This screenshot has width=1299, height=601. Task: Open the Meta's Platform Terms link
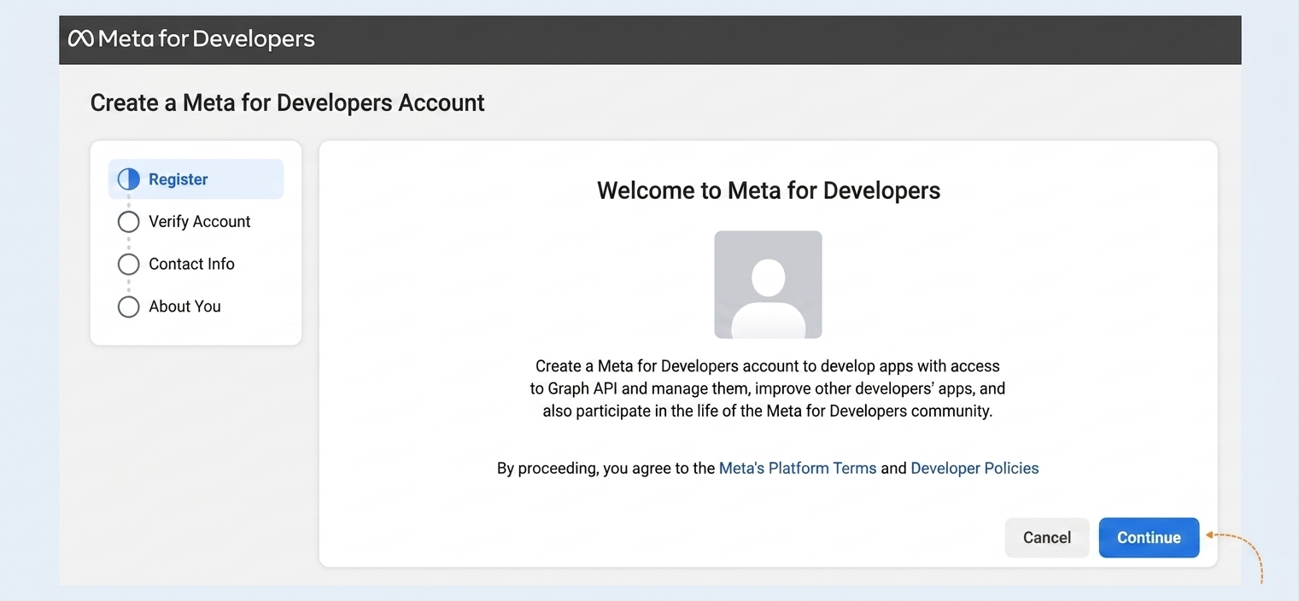tap(798, 468)
